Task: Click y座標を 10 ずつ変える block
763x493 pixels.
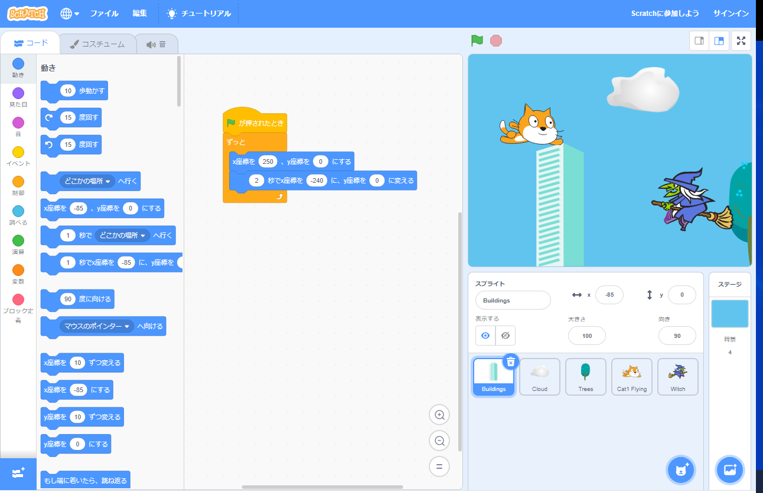Action: click(x=82, y=417)
